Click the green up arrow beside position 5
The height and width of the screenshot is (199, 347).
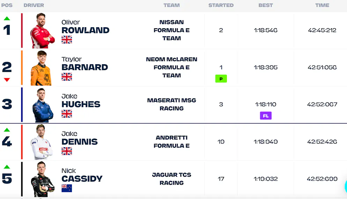click(7, 167)
